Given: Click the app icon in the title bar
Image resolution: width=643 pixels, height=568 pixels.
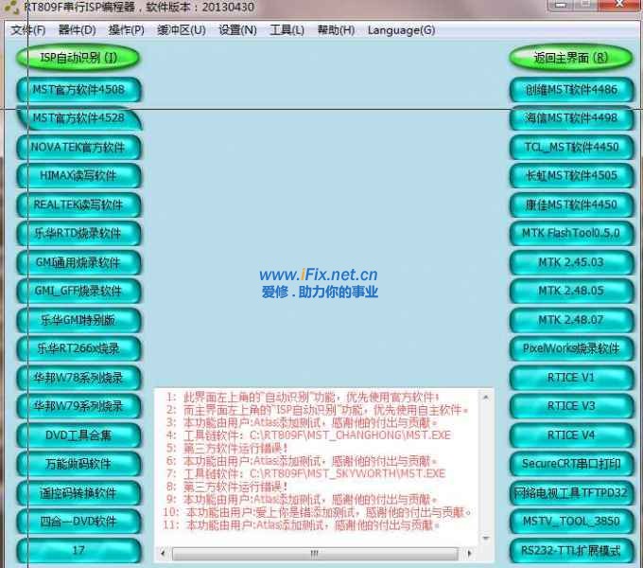Looking at the screenshot, I should (11, 7).
